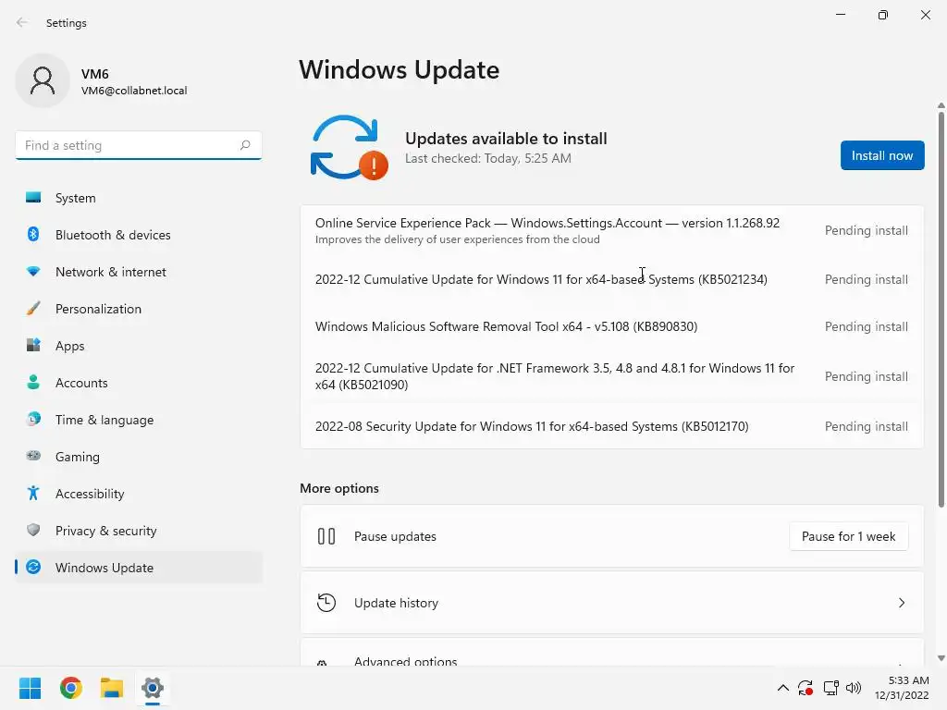Click the scrollbar down arrow
Image resolution: width=947 pixels, height=710 pixels.
pos(941,658)
